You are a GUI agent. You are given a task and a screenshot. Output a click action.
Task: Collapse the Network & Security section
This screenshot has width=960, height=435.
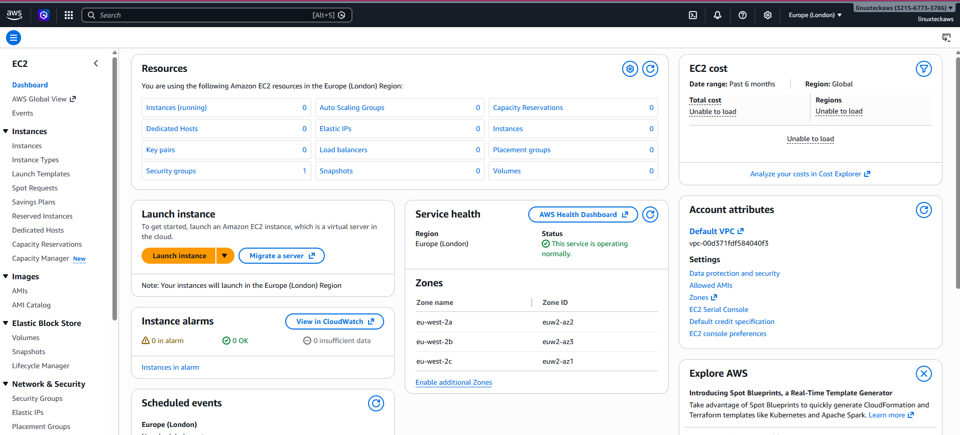point(6,384)
